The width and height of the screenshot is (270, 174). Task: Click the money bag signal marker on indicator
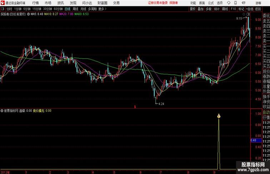219,116
